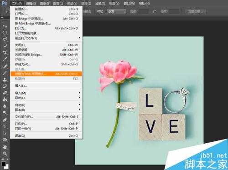Select the Eyedropper tool
Viewport: 228px width, 170px height.
click(x=5, y=59)
